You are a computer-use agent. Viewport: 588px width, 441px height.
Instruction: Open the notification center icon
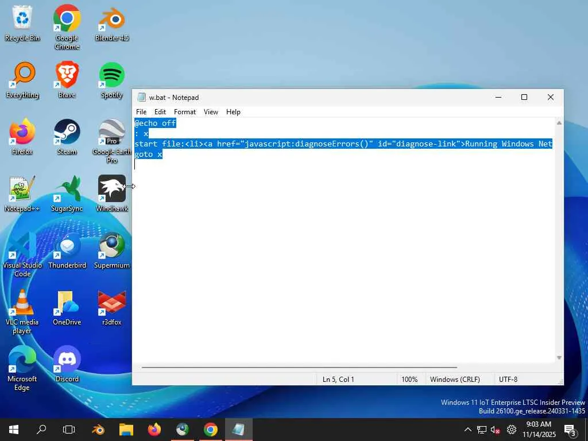click(570, 430)
